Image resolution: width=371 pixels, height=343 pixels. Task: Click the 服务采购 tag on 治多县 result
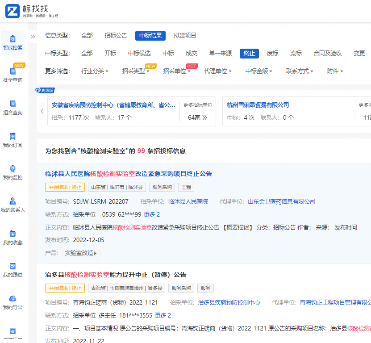181,288
